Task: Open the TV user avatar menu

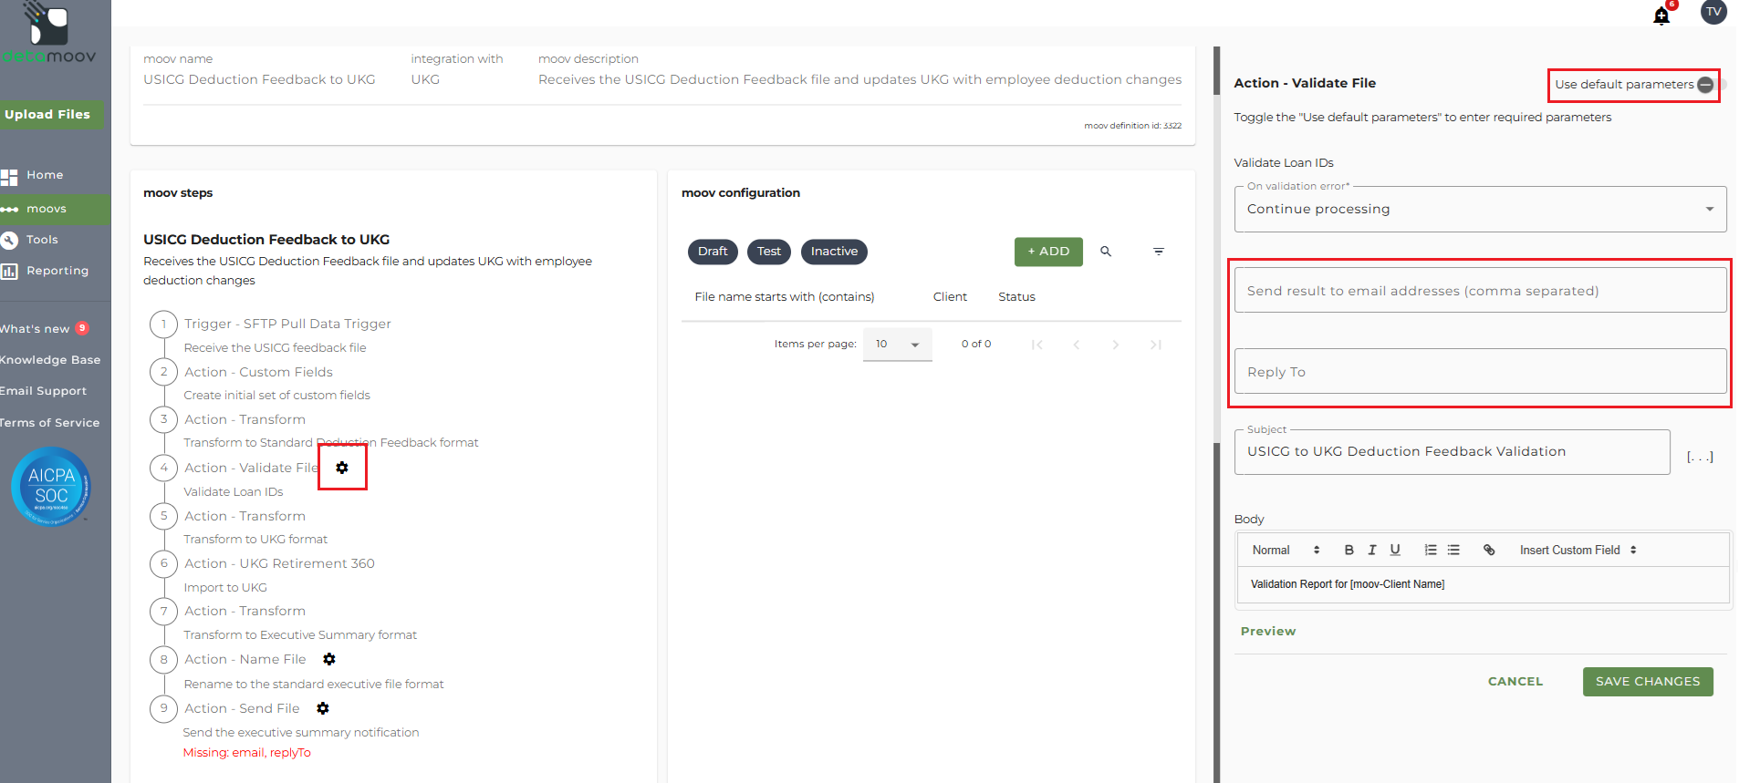Action: pyautogui.click(x=1713, y=12)
